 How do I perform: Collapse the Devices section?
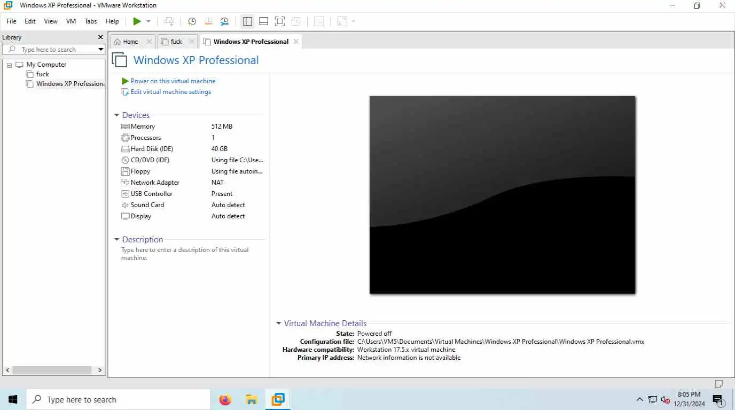click(x=116, y=115)
